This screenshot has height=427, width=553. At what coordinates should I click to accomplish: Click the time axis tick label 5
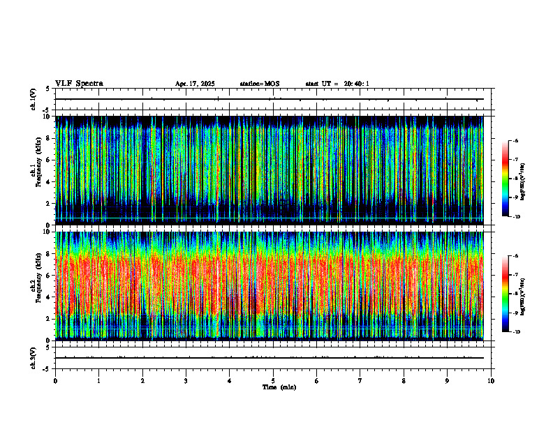coord(273,381)
